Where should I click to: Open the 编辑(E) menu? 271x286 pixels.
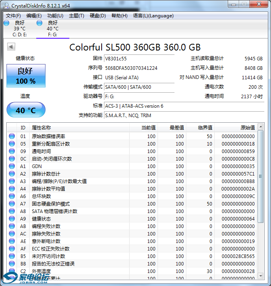pos(34,16)
